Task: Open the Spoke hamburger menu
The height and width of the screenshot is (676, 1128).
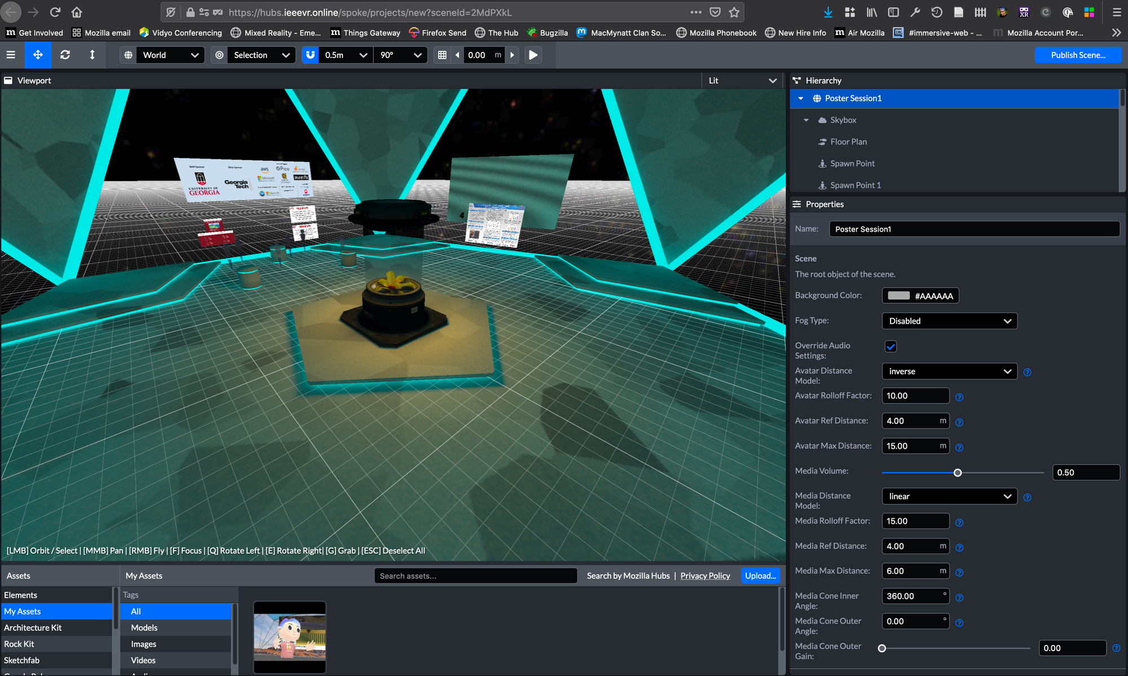Action: (11, 55)
